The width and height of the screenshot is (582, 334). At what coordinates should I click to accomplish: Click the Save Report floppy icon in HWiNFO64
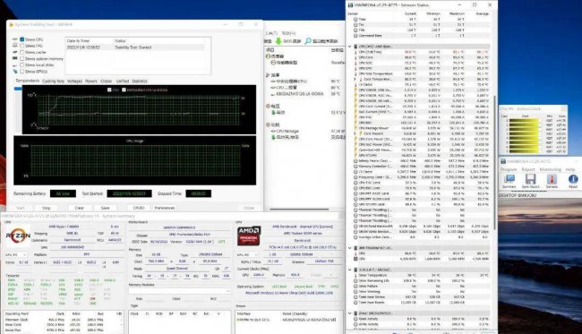pos(530,179)
